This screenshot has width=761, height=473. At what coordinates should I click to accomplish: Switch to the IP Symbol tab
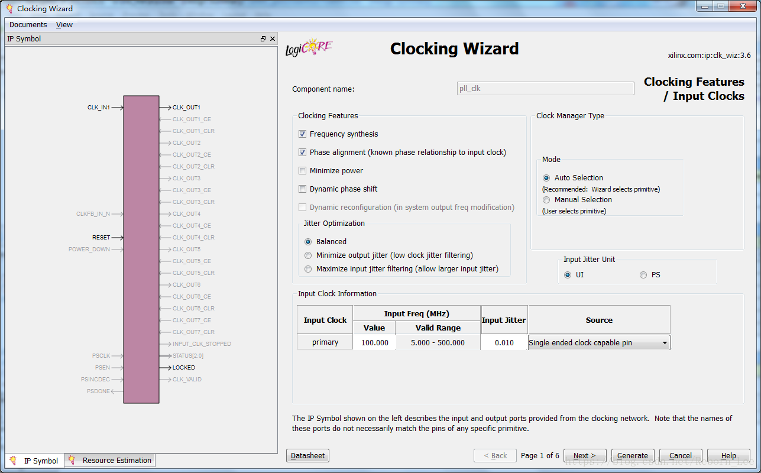pos(34,461)
